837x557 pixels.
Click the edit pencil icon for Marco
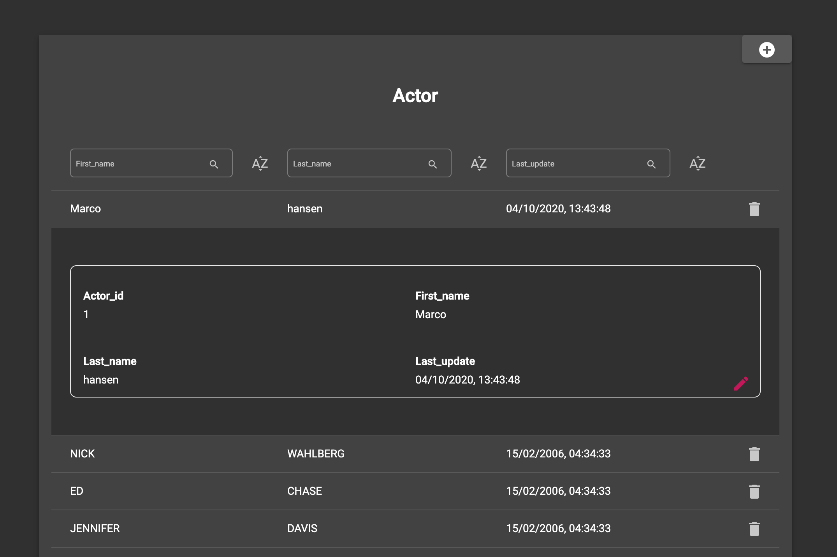741,382
